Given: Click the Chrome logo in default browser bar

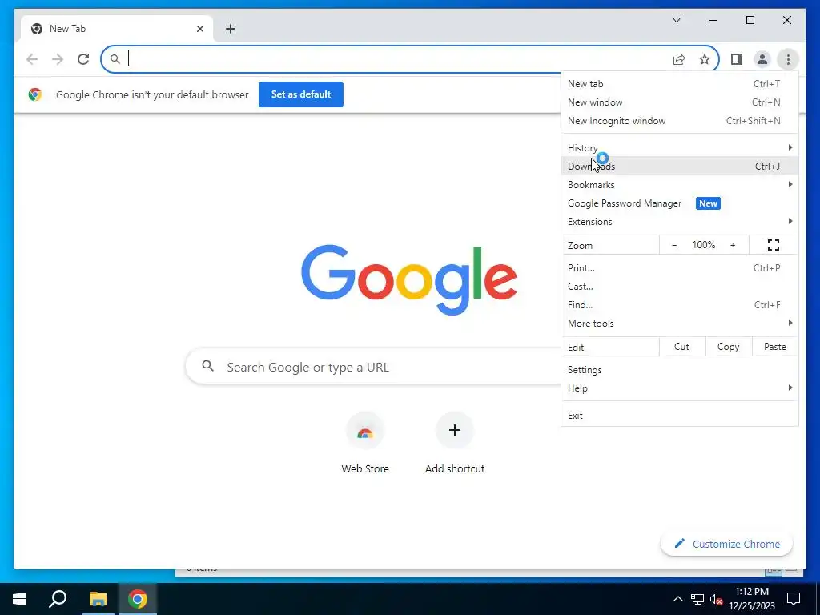Looking at the screenshot, I should [x=35, y=94].
